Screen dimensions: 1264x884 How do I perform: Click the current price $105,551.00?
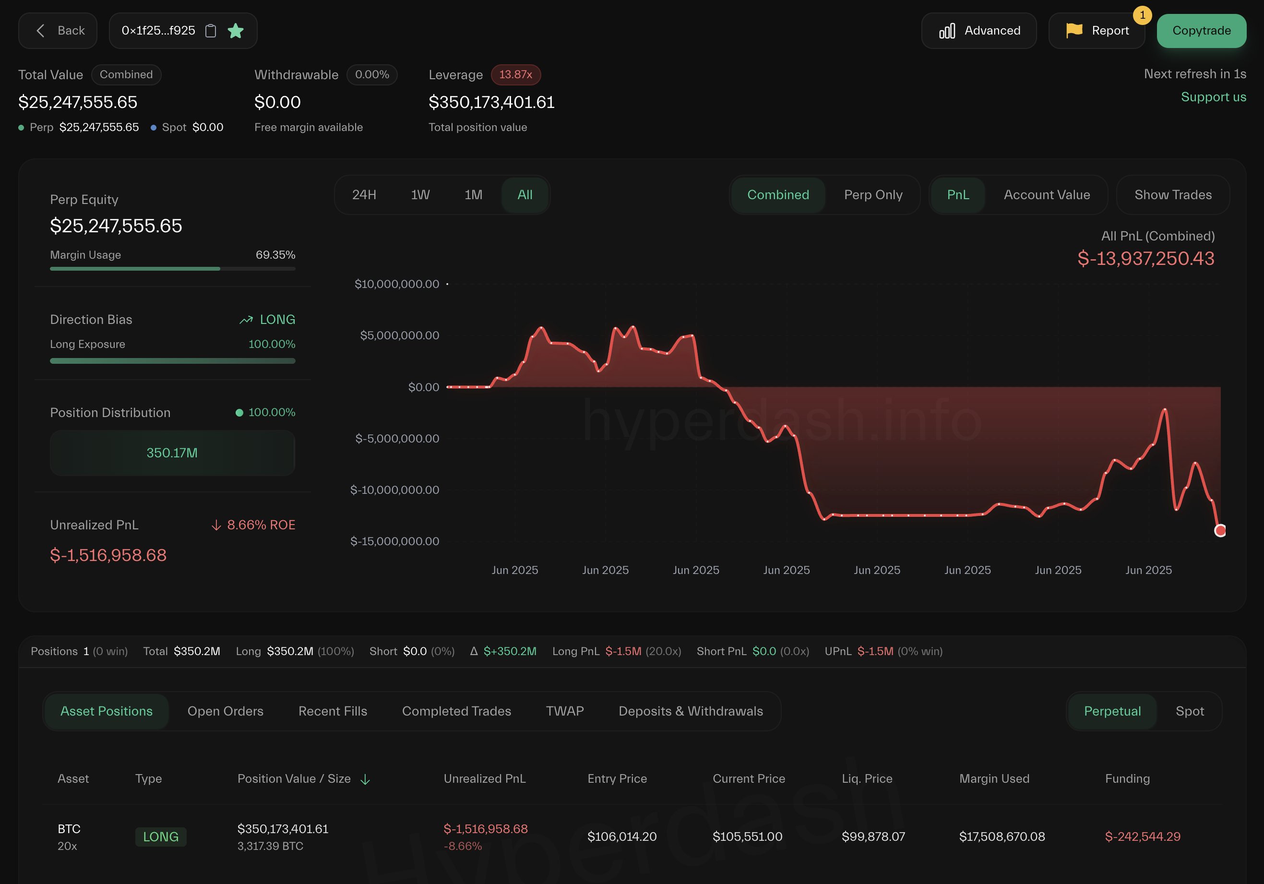point(748,836)
